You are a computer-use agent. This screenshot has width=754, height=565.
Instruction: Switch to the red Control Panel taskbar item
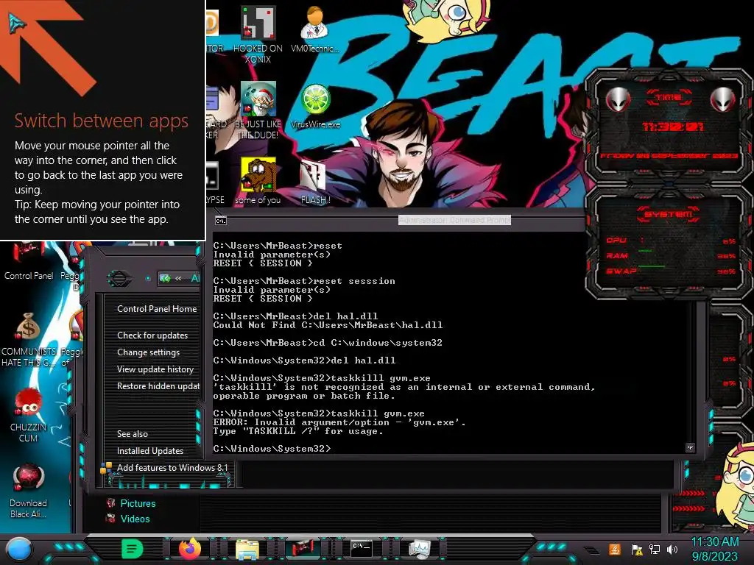point(303,549)
